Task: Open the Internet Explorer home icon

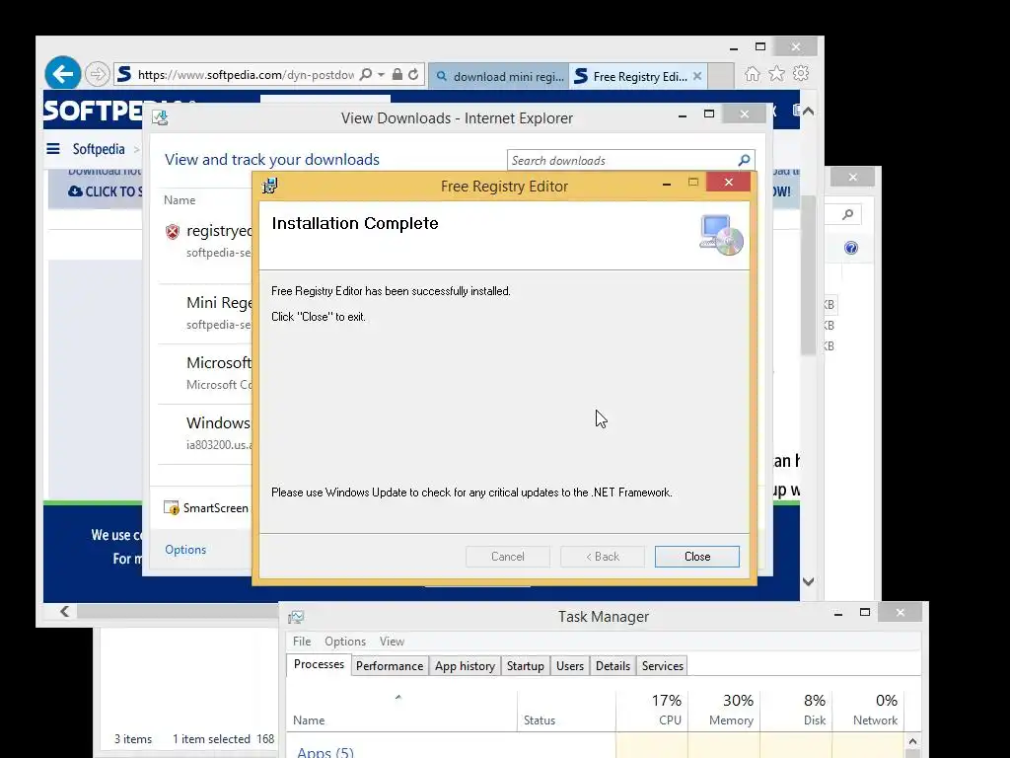Action: (x=753, y=74)
